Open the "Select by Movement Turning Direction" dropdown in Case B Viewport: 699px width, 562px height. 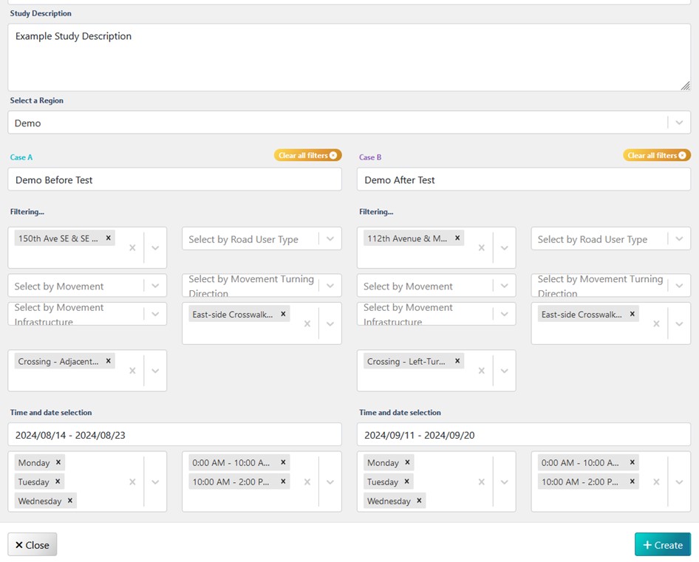679,285
